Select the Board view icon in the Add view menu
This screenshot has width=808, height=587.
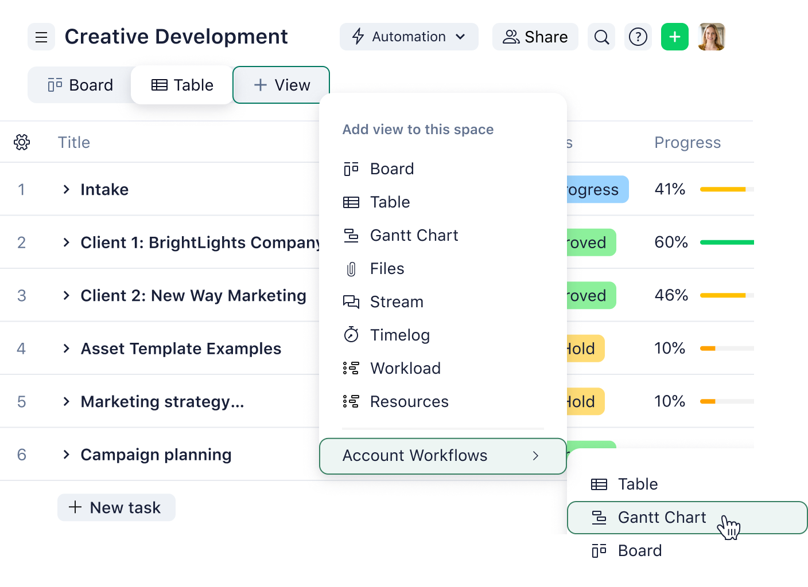click(x=351, y=169)
